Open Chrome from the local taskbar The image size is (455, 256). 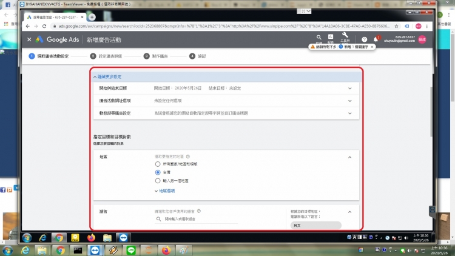click(x=60, y=250)
